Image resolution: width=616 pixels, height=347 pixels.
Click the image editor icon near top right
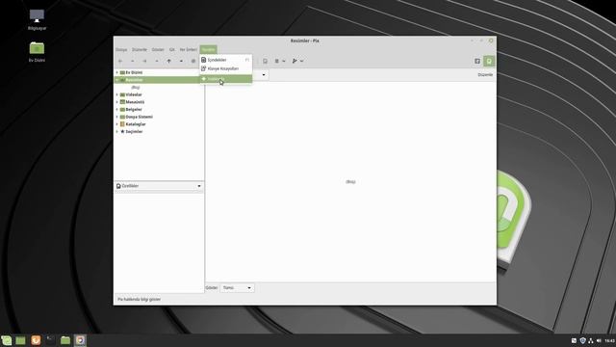(477, 61)
